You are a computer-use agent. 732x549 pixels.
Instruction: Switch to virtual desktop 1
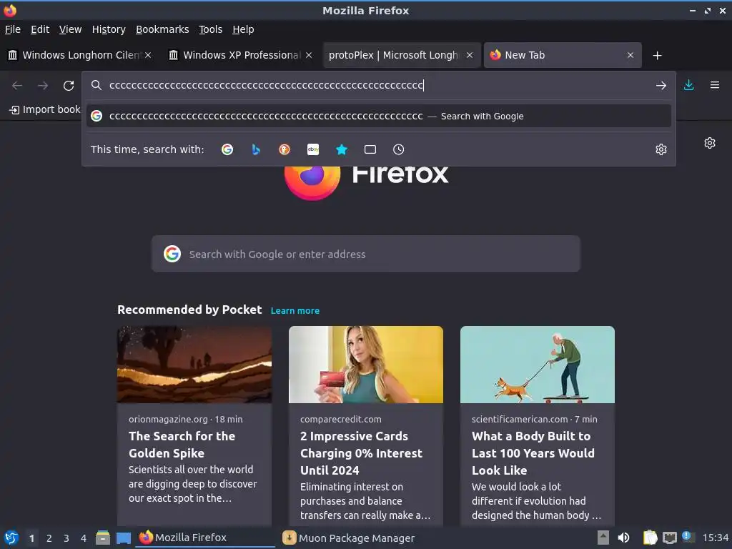pos(31,538)
